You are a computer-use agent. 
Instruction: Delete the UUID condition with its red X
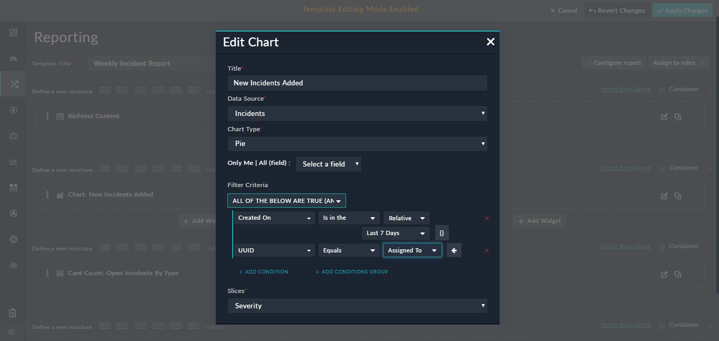[x=486, y=250]
